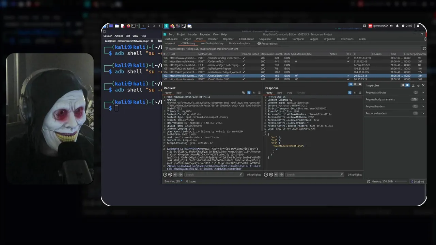436x245 pixels.
Task: Close the kali@kali terminal tab
Action: pos(152,41)
